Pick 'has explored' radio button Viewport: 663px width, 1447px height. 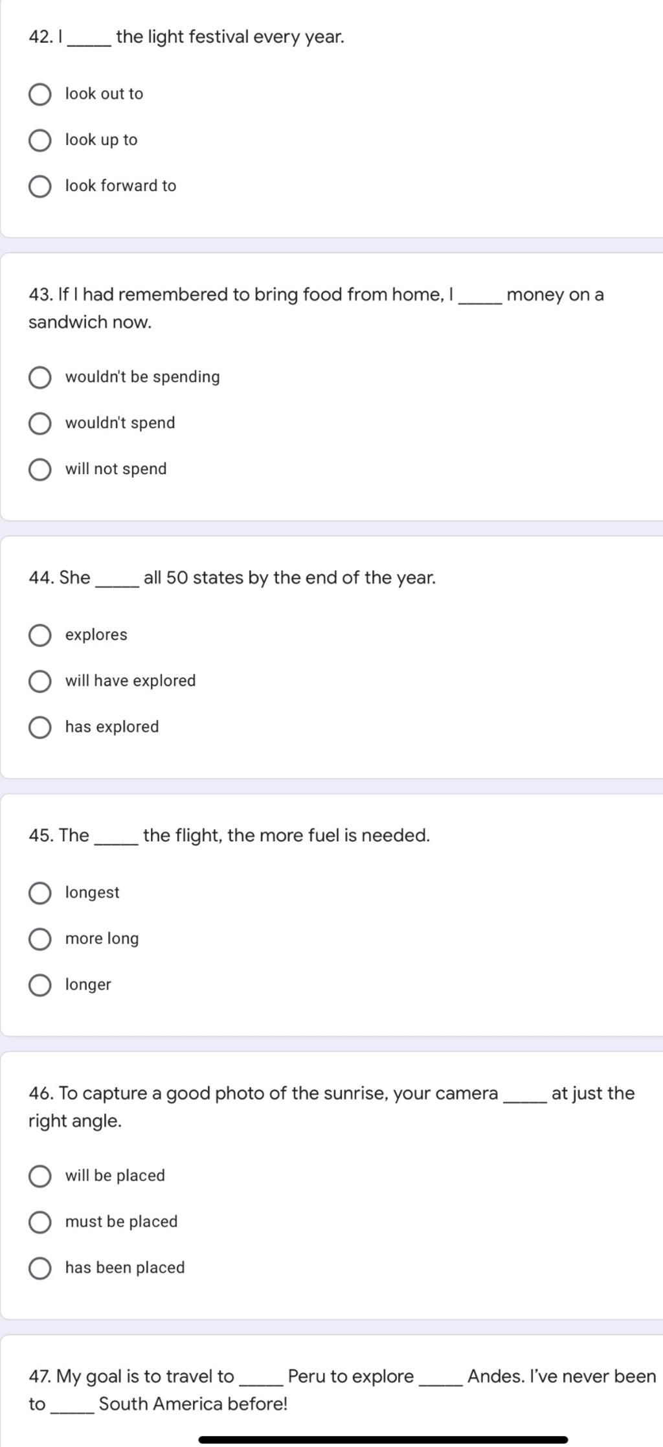(x=40, y=727)
